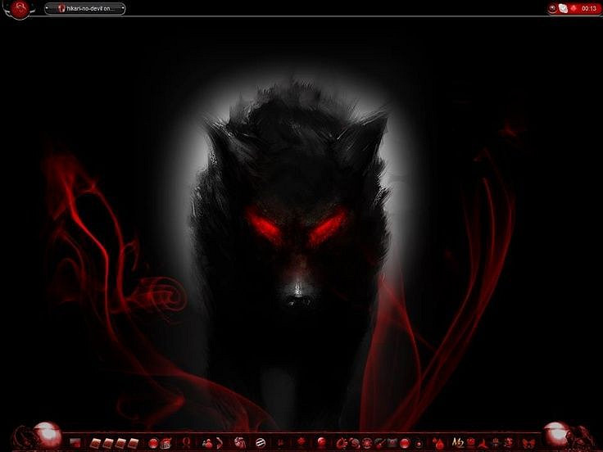The image size is (603, 452).
Task: Click the striped globe icon in the dock
Action: point(260,443)
